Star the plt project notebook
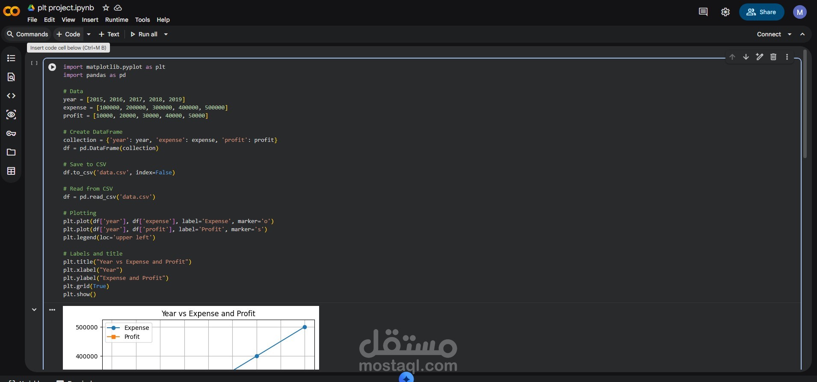The image size is (817, 382). point(106,8)
